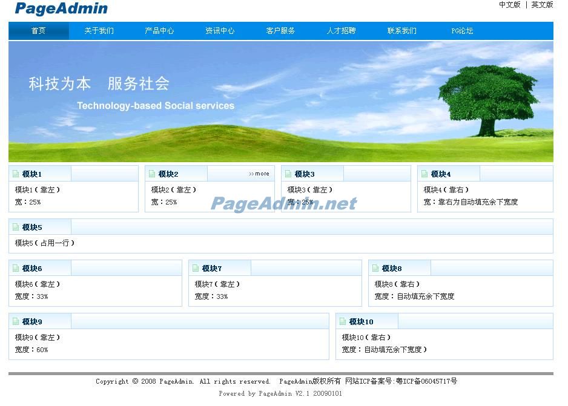Click the text 模块5（占用一行）
The width and height of the screenshot is (568, 406).
point(45,243)
